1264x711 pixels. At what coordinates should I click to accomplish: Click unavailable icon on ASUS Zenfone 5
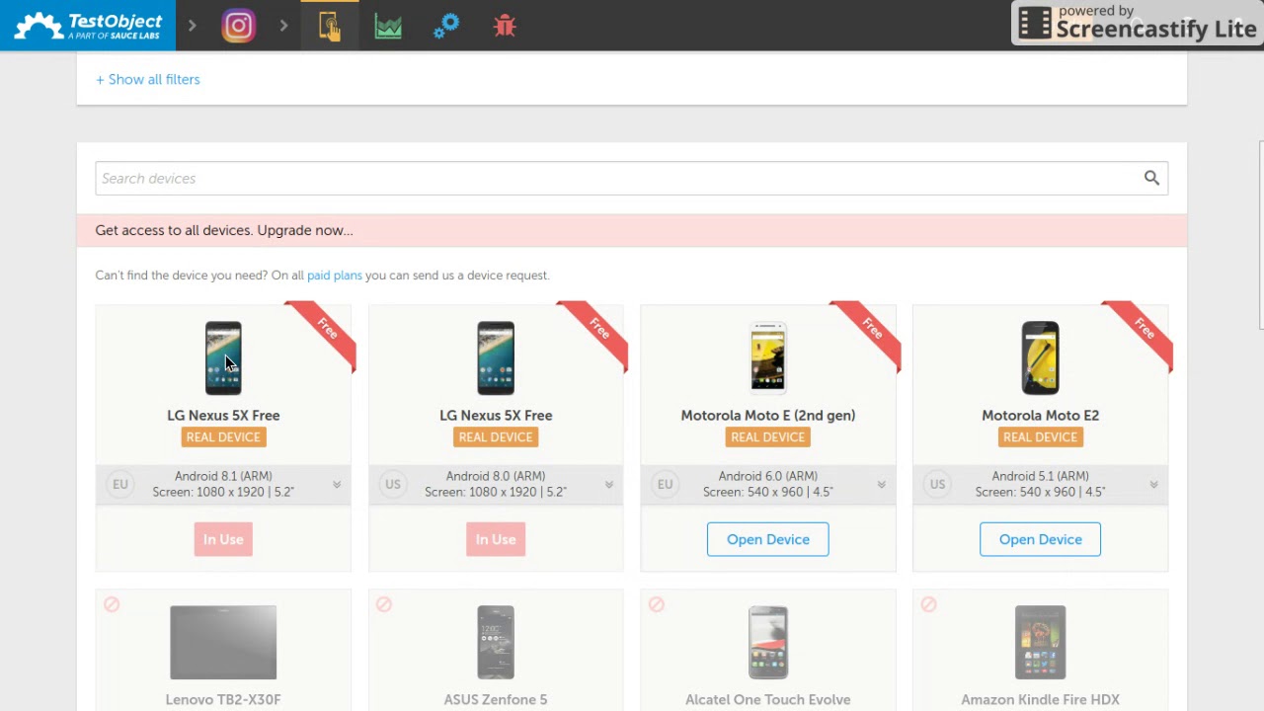coord(384,604)
